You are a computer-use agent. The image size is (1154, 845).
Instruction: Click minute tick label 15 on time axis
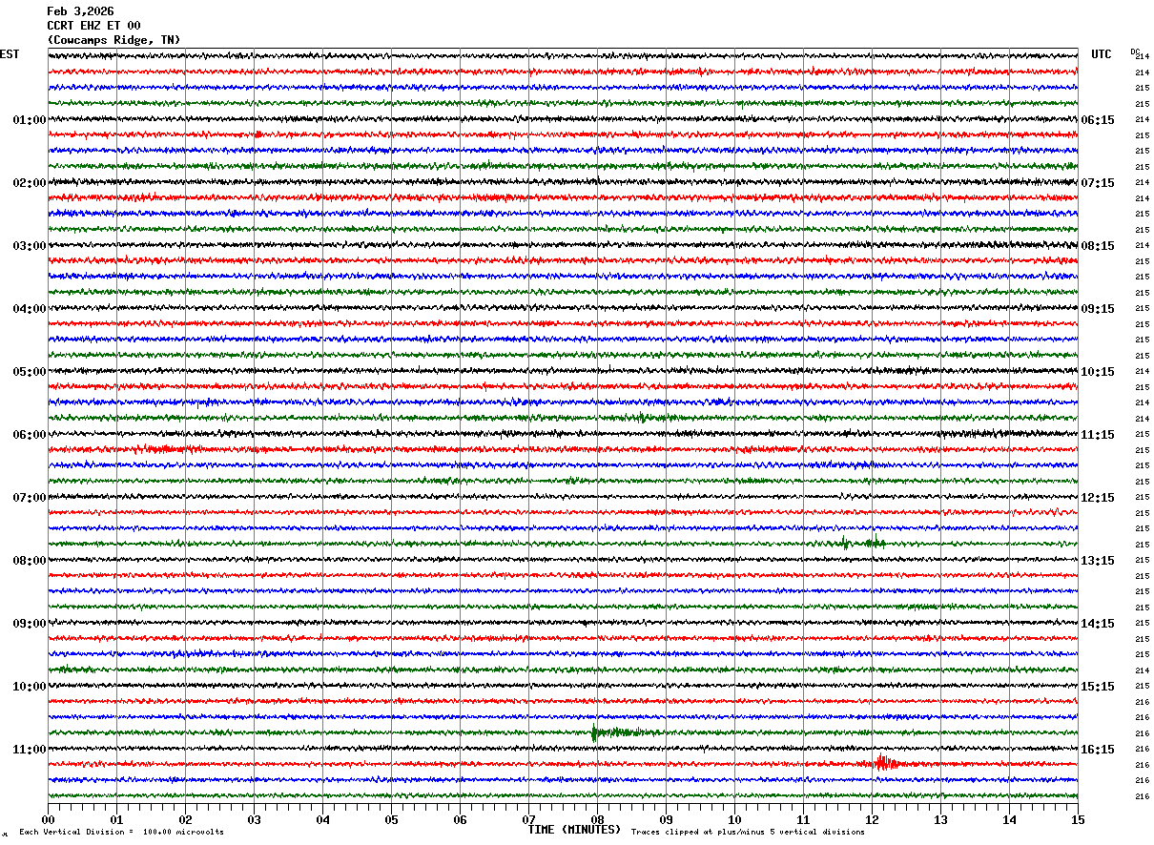pos(1078,819)
